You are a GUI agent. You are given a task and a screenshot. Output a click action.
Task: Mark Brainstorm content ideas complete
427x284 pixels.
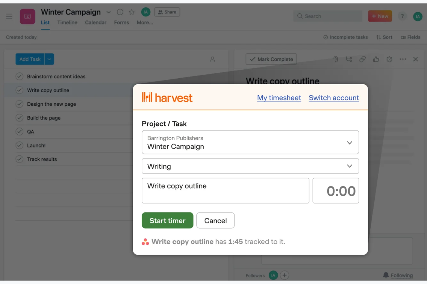[19, 76]
